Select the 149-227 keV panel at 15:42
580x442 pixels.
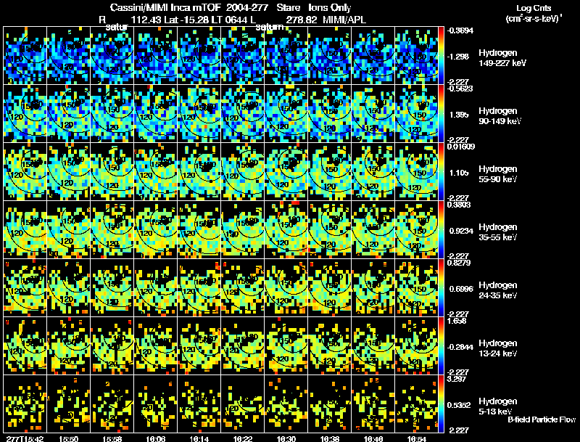[25, 56]
